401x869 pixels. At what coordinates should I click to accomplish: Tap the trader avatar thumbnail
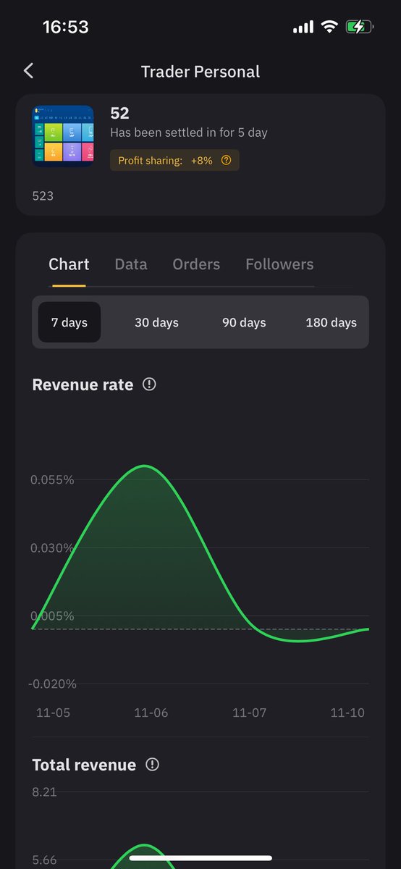pyautogui.click(x=63, y=136)
